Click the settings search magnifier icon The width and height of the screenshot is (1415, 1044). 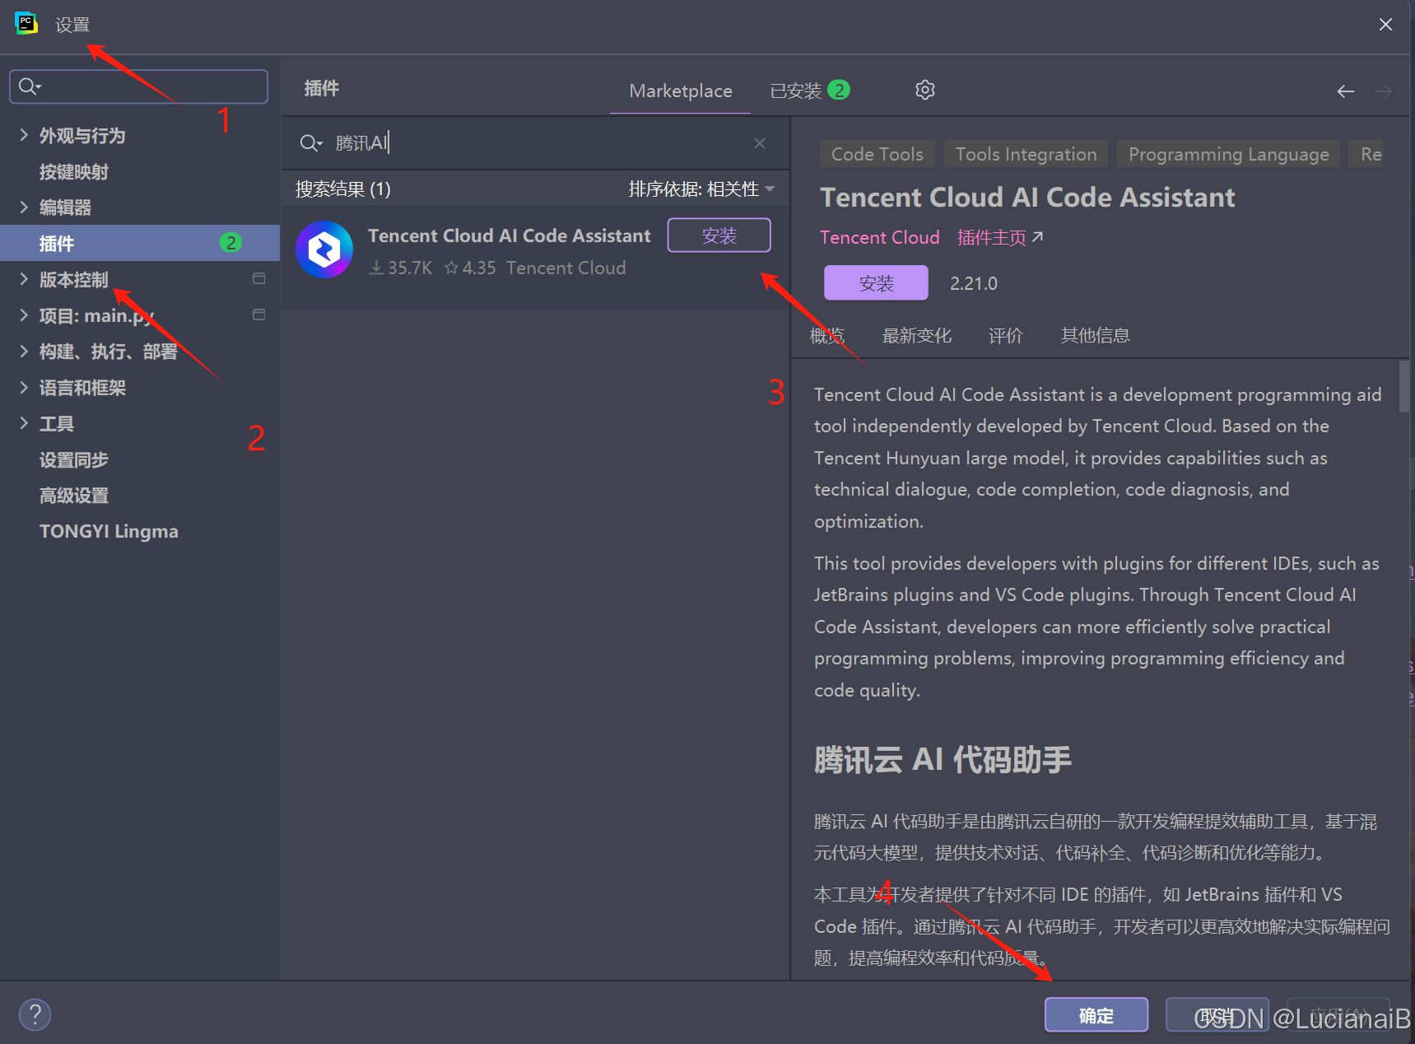pos(29,86)
